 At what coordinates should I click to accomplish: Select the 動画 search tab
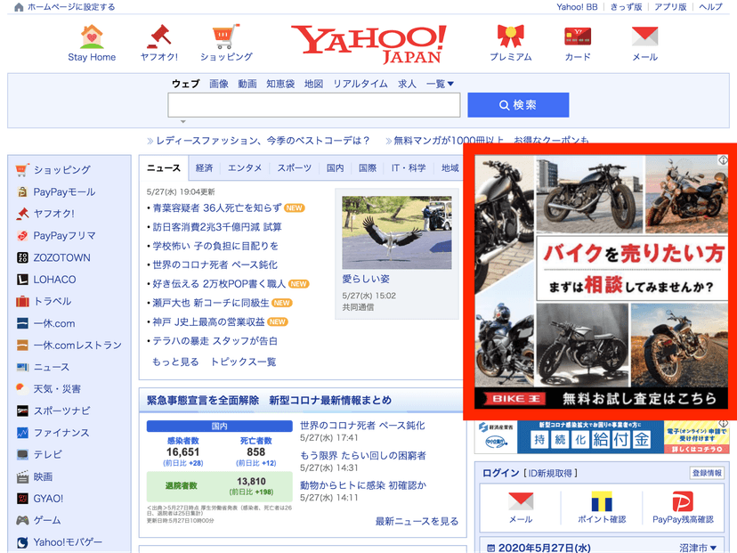(x=247, y=84)
